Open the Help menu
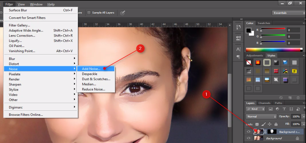The height and width of the screenshot is (143, 306). (51, 4)
